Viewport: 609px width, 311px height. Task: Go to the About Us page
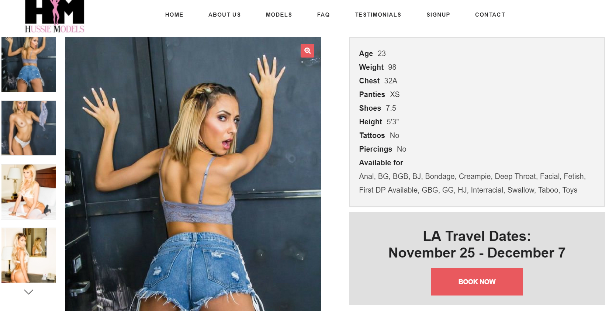pos(224,15)
